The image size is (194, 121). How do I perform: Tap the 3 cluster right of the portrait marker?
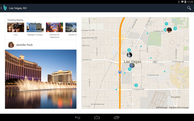tap(175, 28)
